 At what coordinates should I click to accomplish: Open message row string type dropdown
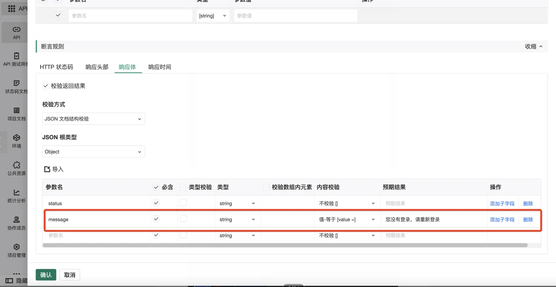(237, 219)
